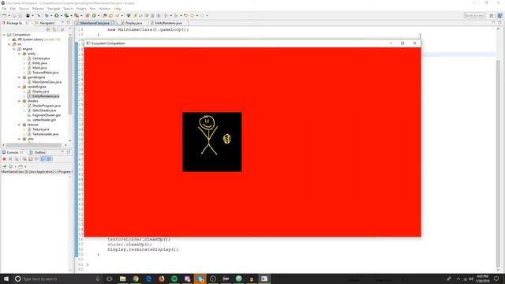
Task: Maximize the Console view panel
Action: tap(69, 152)
